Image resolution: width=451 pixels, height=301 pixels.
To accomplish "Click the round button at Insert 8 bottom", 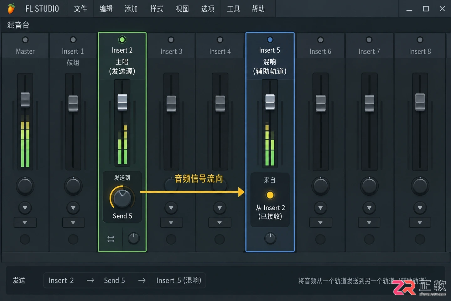I will [x=420, y=239].
